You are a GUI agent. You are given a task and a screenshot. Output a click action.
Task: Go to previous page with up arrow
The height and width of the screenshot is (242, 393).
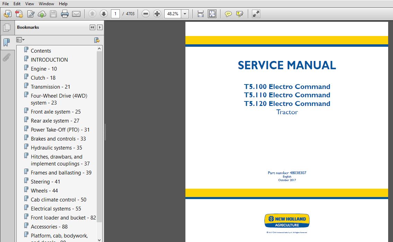click(x=92, y=14)
